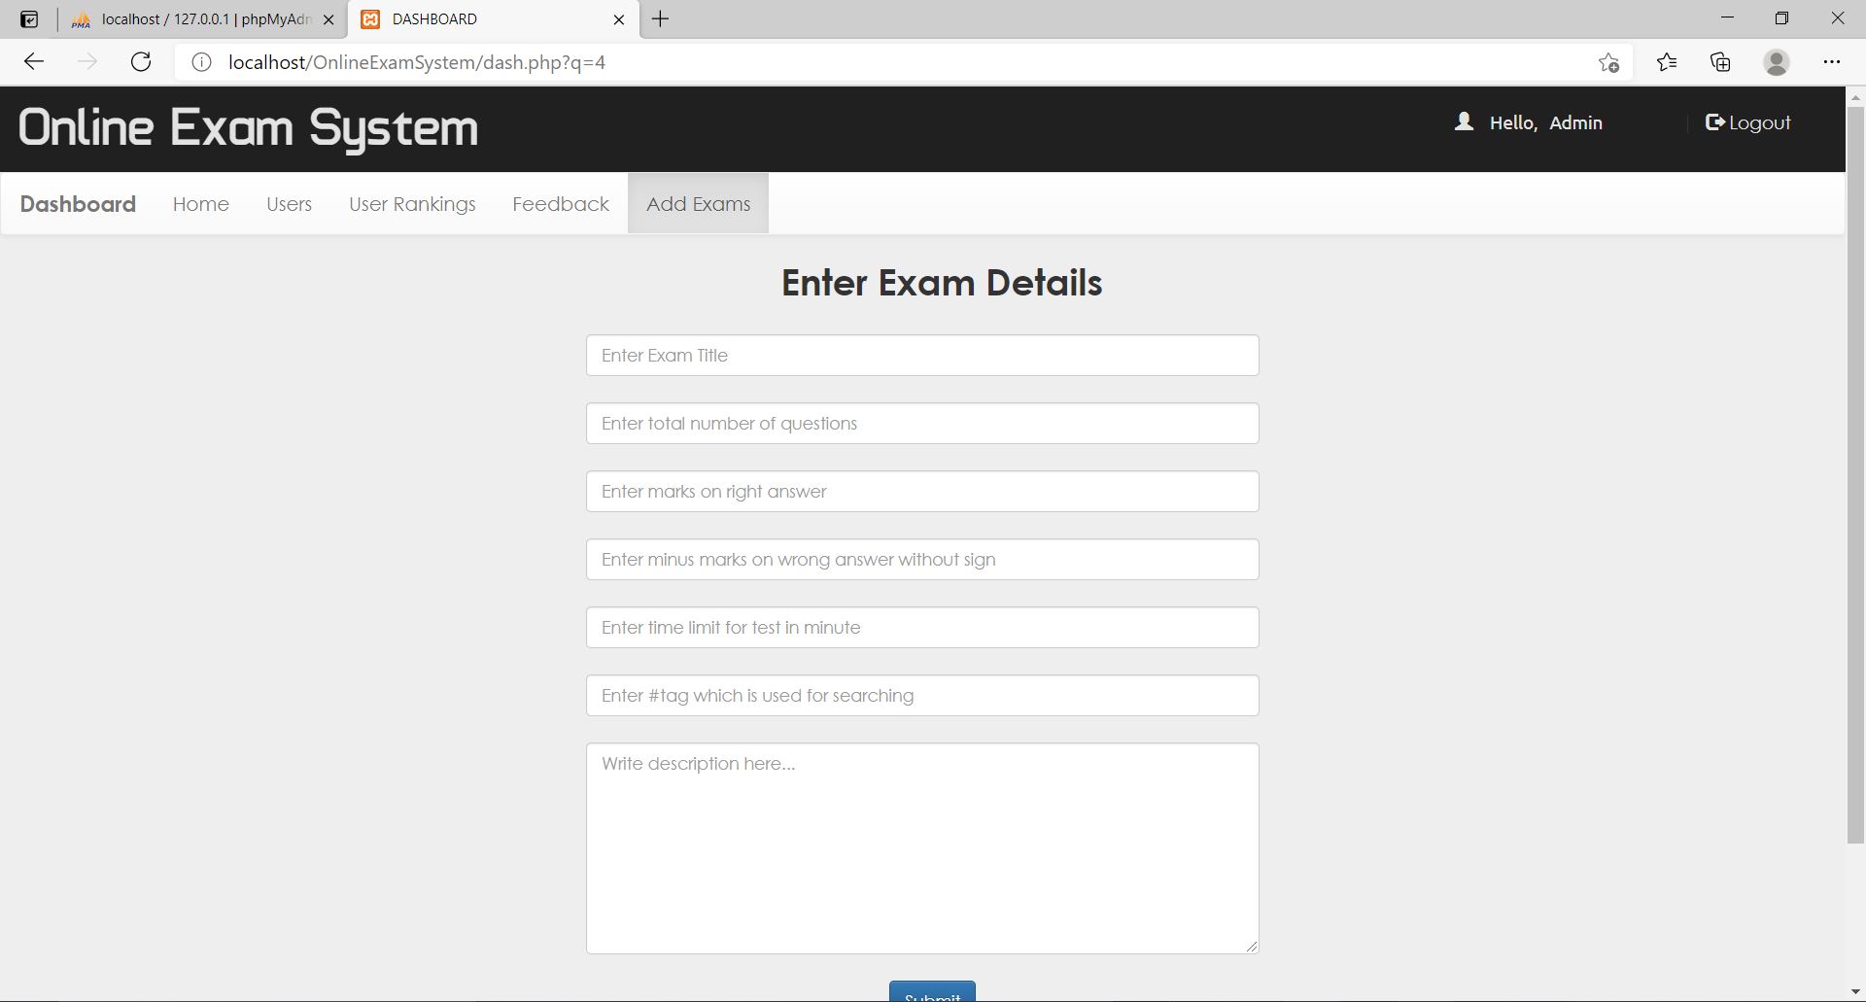Click the browser back arrow
The width and height of the screenshot is (1866, 1002).
(x=34, y=62)
